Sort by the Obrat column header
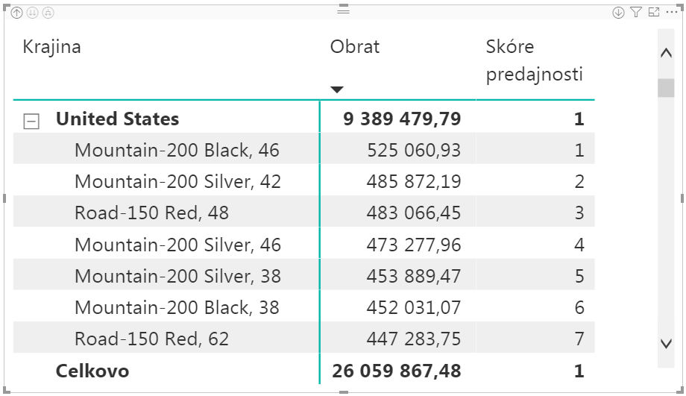The height and width of the screenshot is (396, 686). pyautogui.click(x=355, y=47)
